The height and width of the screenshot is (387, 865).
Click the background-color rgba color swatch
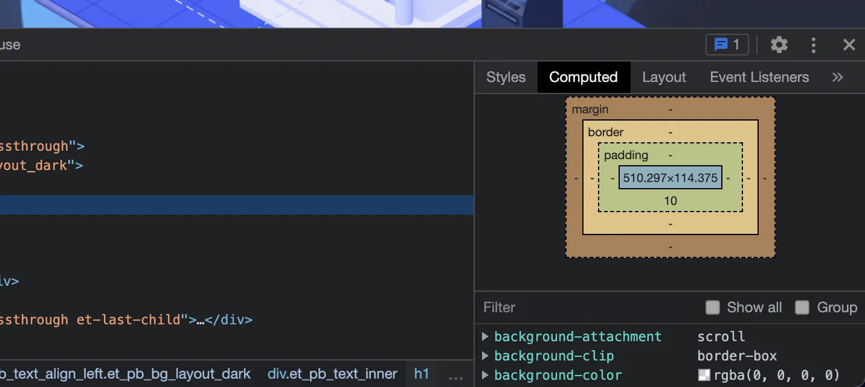click(704, 375)
